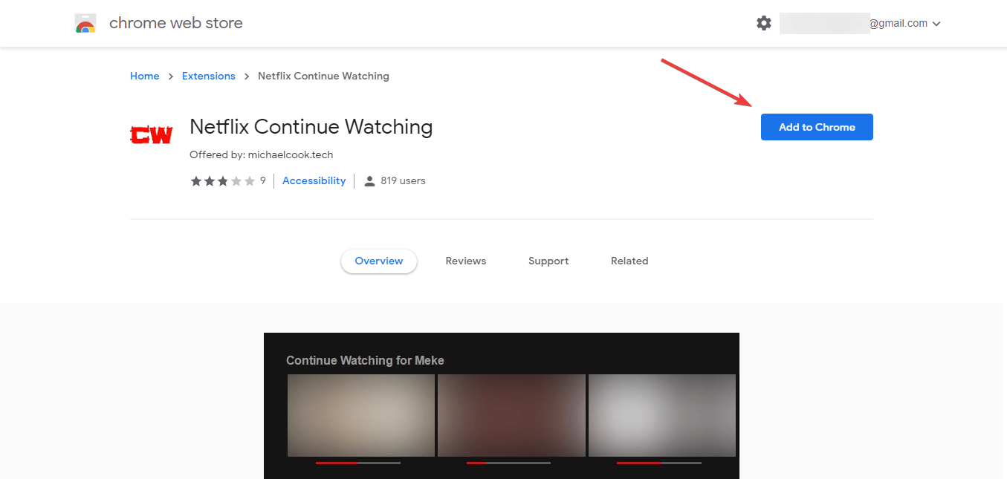Open settings with the gear icon
Viewport: 1007px width, 479px height.
pos(764,23)
